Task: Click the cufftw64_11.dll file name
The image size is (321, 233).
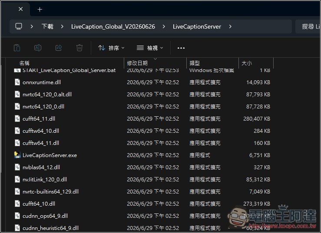Action: click(x=41, y=143)
